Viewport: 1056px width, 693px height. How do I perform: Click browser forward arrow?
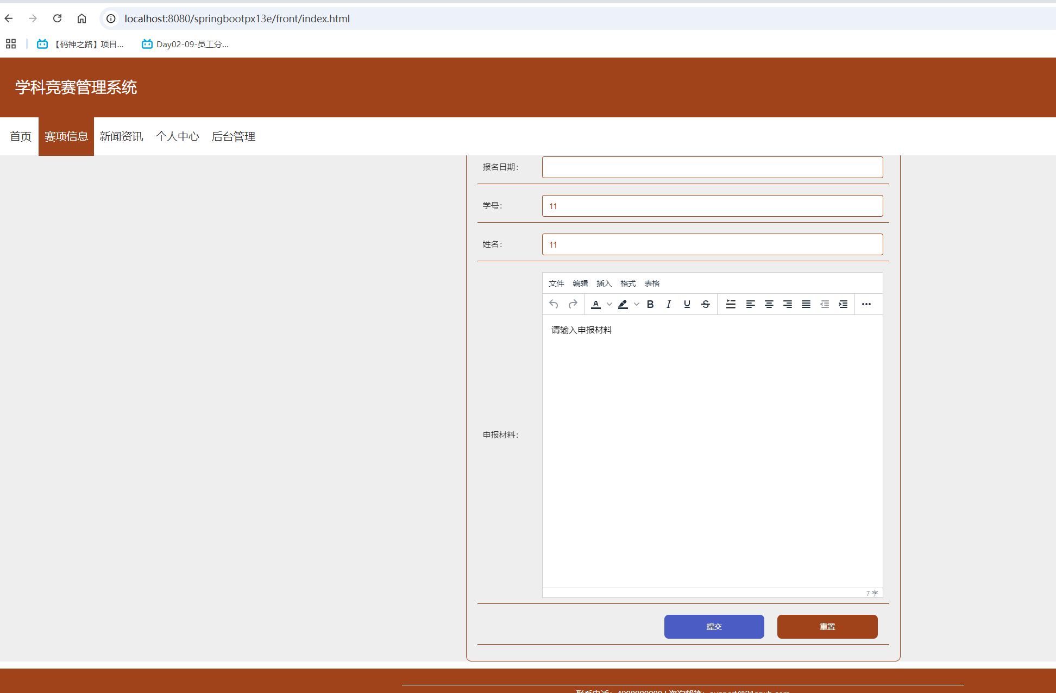33,18
